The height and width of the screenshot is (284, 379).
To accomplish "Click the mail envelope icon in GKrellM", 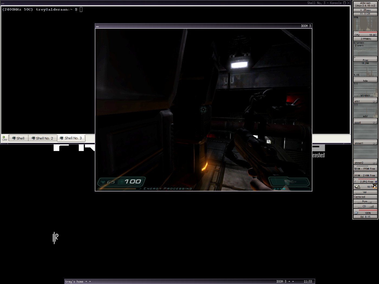I will click(x=357, y=187).
